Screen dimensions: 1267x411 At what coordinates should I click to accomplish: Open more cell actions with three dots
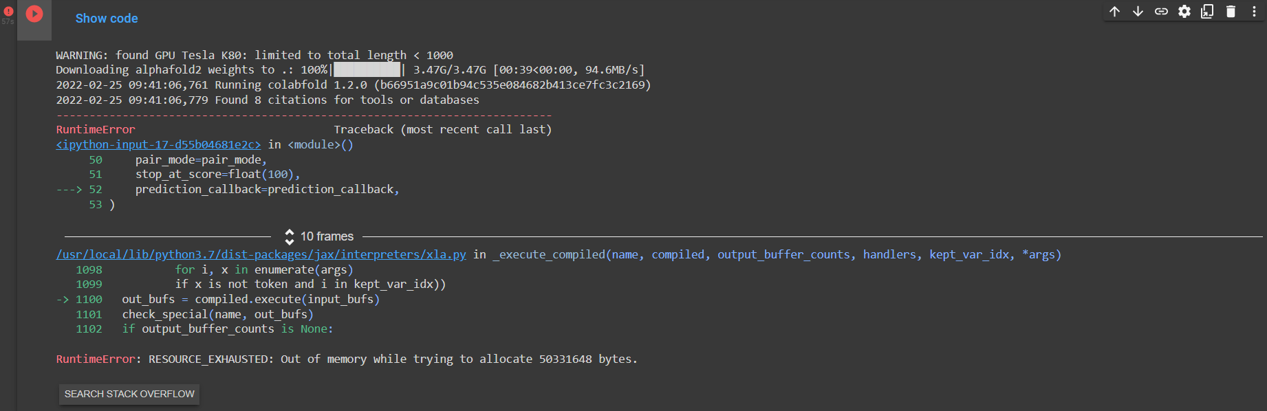pos(1253,12)
